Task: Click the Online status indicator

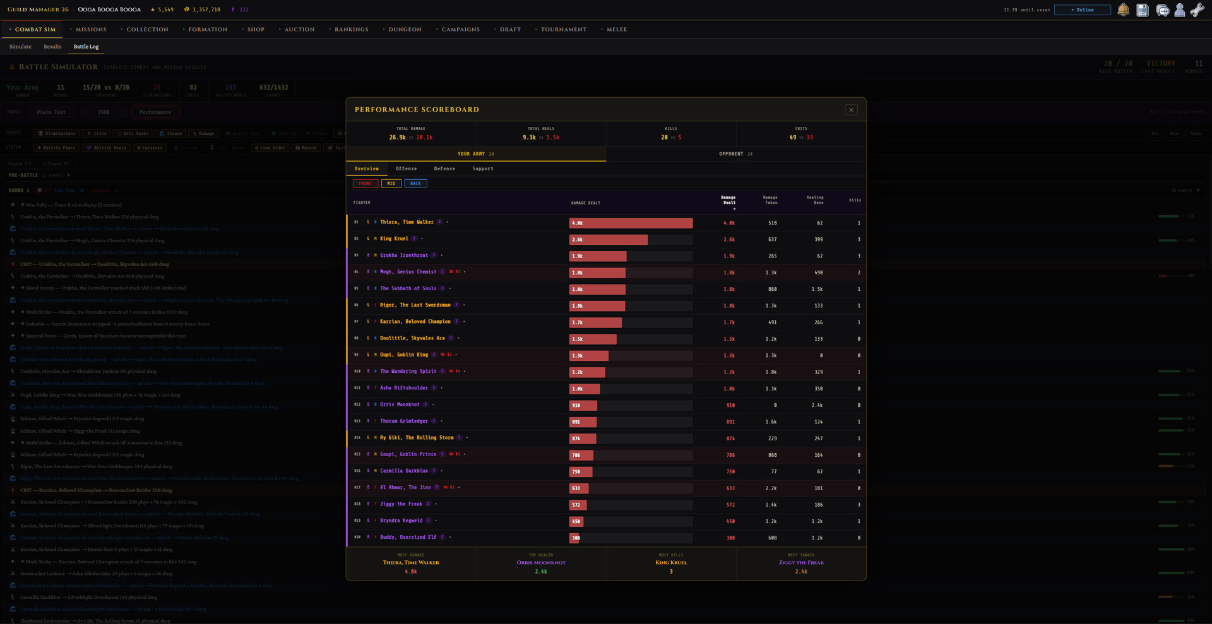Action: click(x=1082, y=9)
